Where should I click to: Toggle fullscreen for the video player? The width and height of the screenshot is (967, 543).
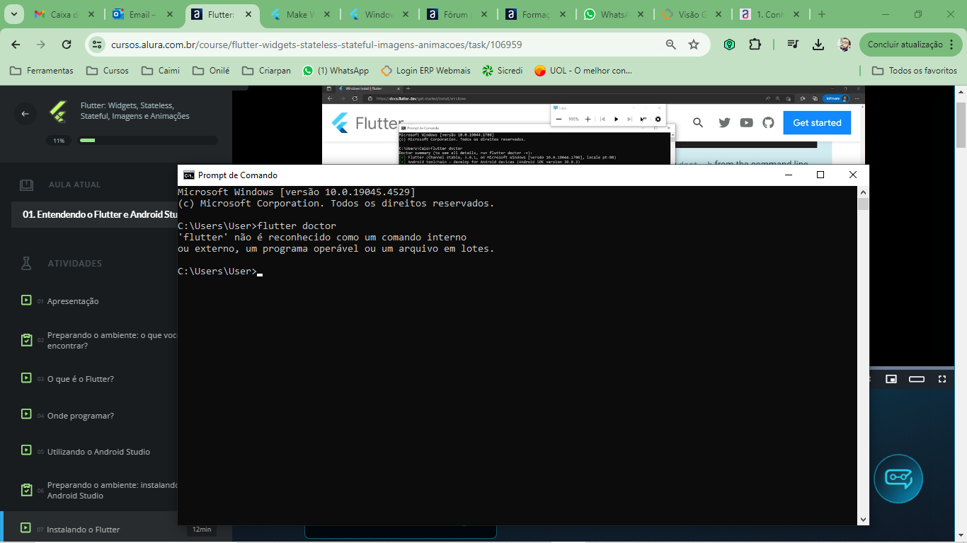[x=942, y=379]
